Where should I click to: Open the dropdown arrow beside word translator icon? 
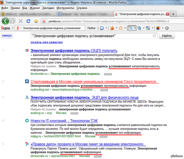[x=152, y=28]
